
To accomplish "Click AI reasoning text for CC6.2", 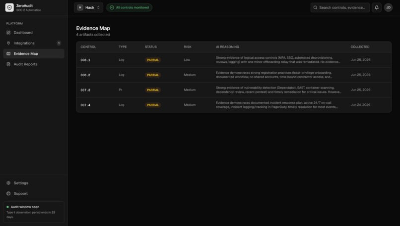I will tap(274, 75).
